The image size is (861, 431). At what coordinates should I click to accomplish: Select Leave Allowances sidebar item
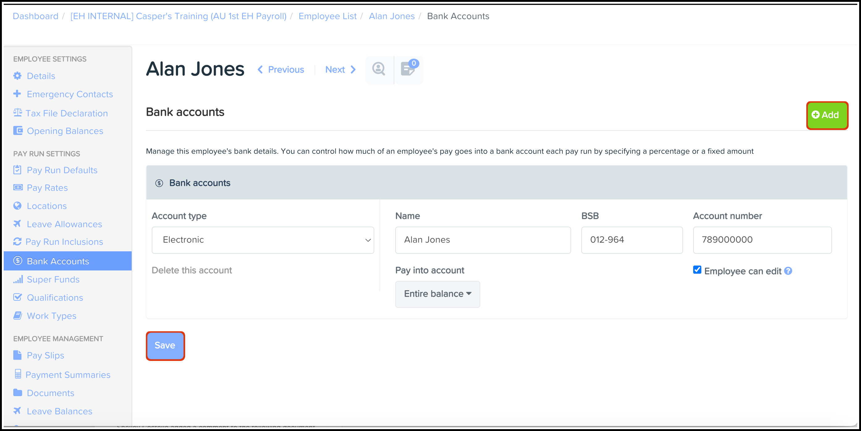(64, 224)
